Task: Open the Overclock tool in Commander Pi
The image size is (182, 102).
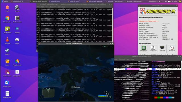Action: [172, 48]
